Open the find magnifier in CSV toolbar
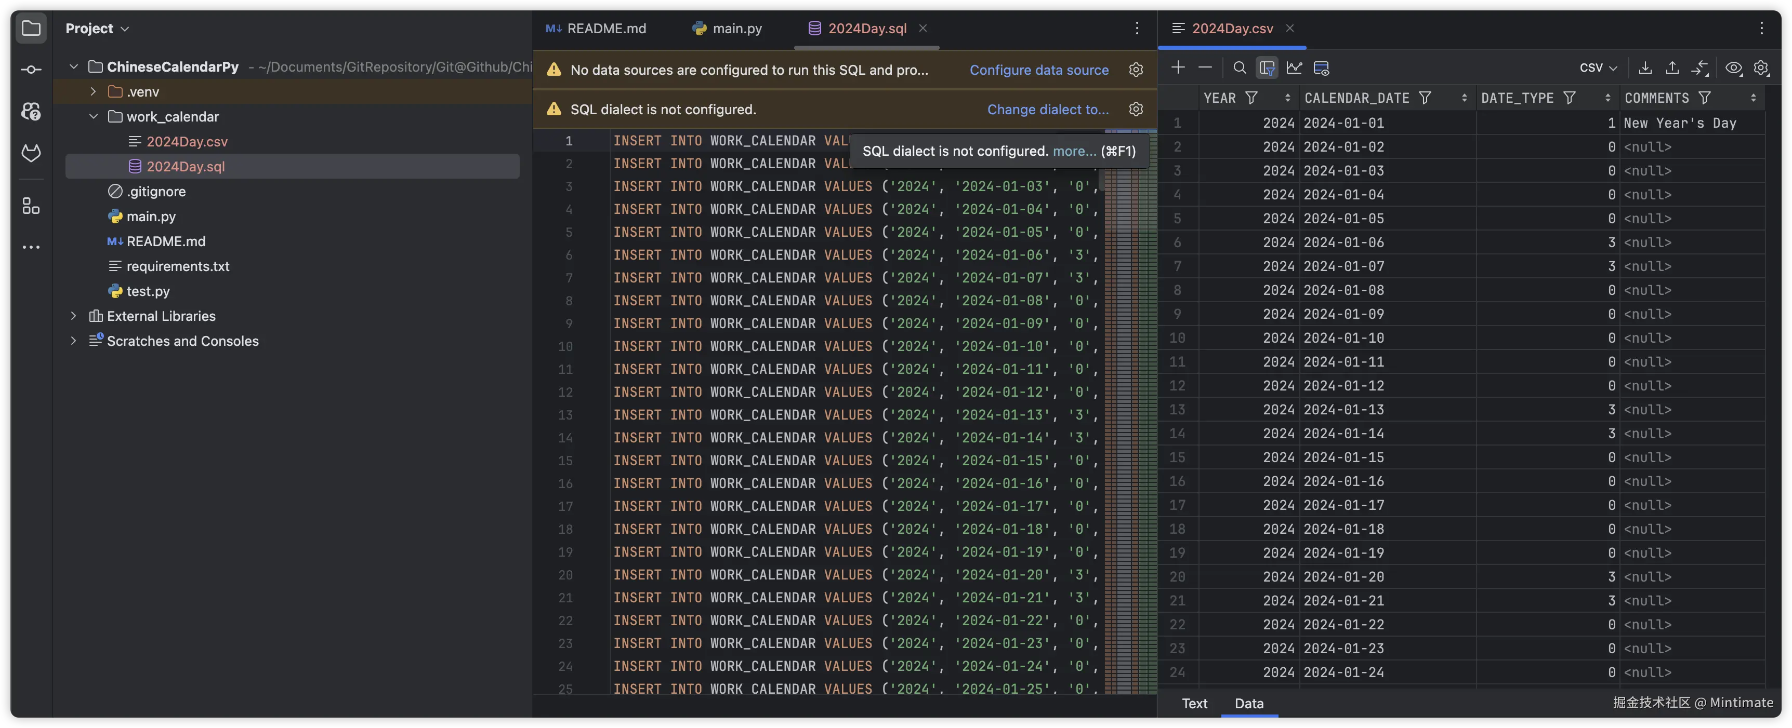The width and height of the screenshot is (1792, 728). (x=1239, y=68)
